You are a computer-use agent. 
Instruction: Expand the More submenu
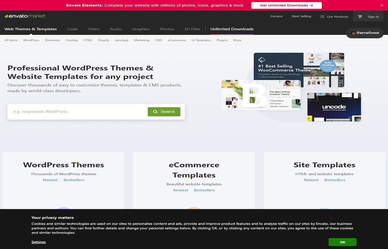[237, 40]
